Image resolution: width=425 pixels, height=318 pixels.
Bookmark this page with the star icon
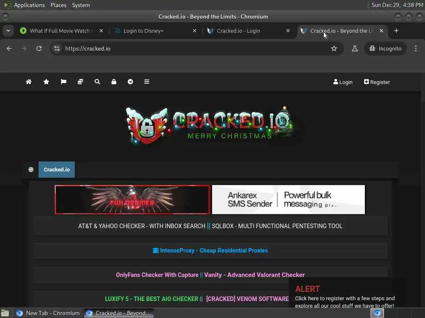[334, 48]
